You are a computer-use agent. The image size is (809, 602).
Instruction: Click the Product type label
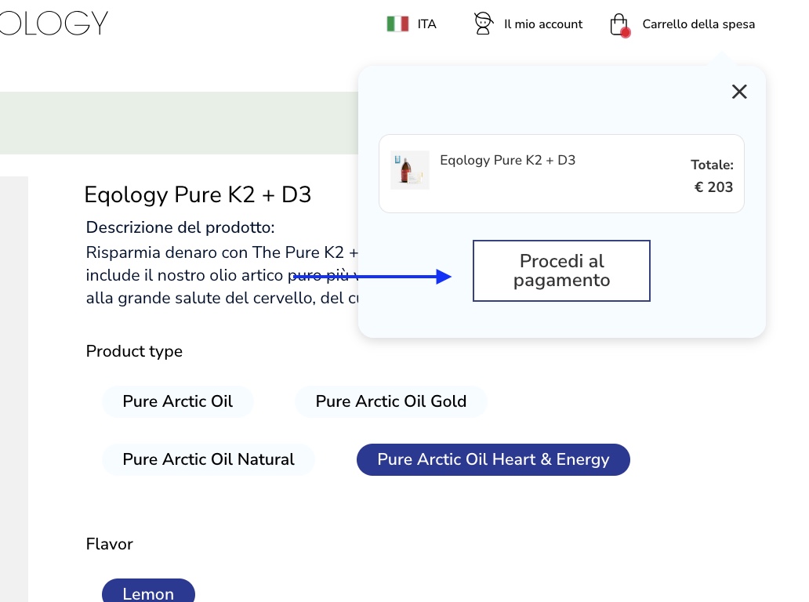(134, 351)
